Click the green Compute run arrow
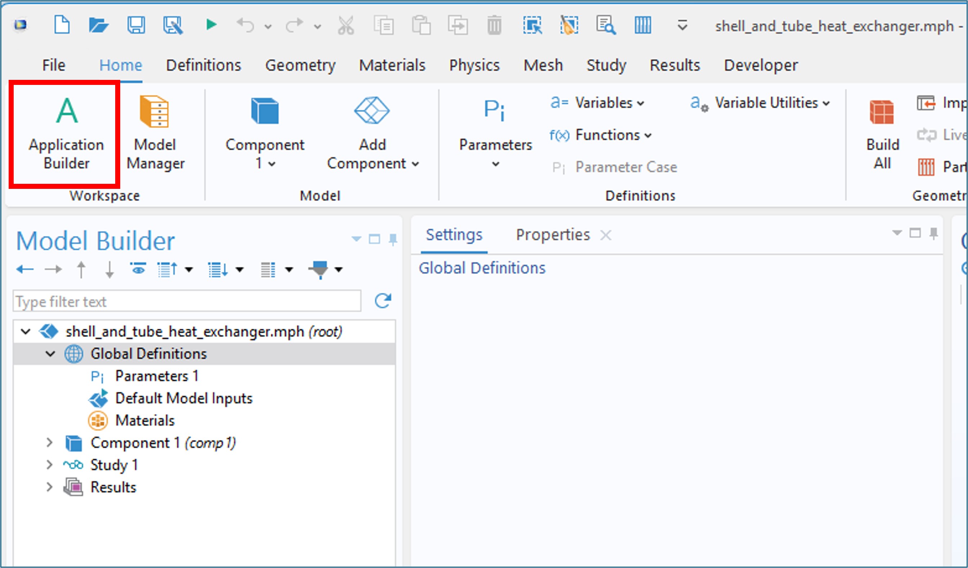This screenshot has height=568, width=968. click(x=211, y=25)
